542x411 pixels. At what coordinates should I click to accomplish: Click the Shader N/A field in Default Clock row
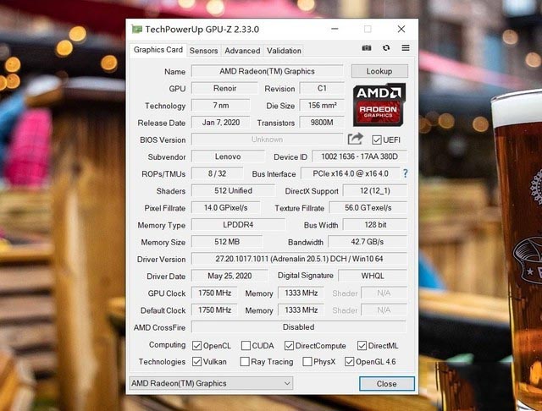pyautogui.click(x=384, y=310)
